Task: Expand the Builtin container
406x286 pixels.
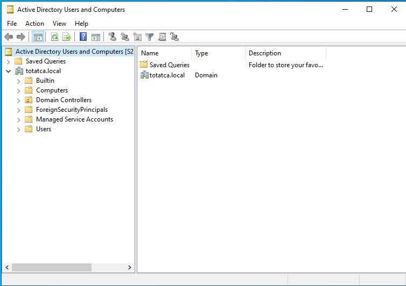Action: click(18, 81)
